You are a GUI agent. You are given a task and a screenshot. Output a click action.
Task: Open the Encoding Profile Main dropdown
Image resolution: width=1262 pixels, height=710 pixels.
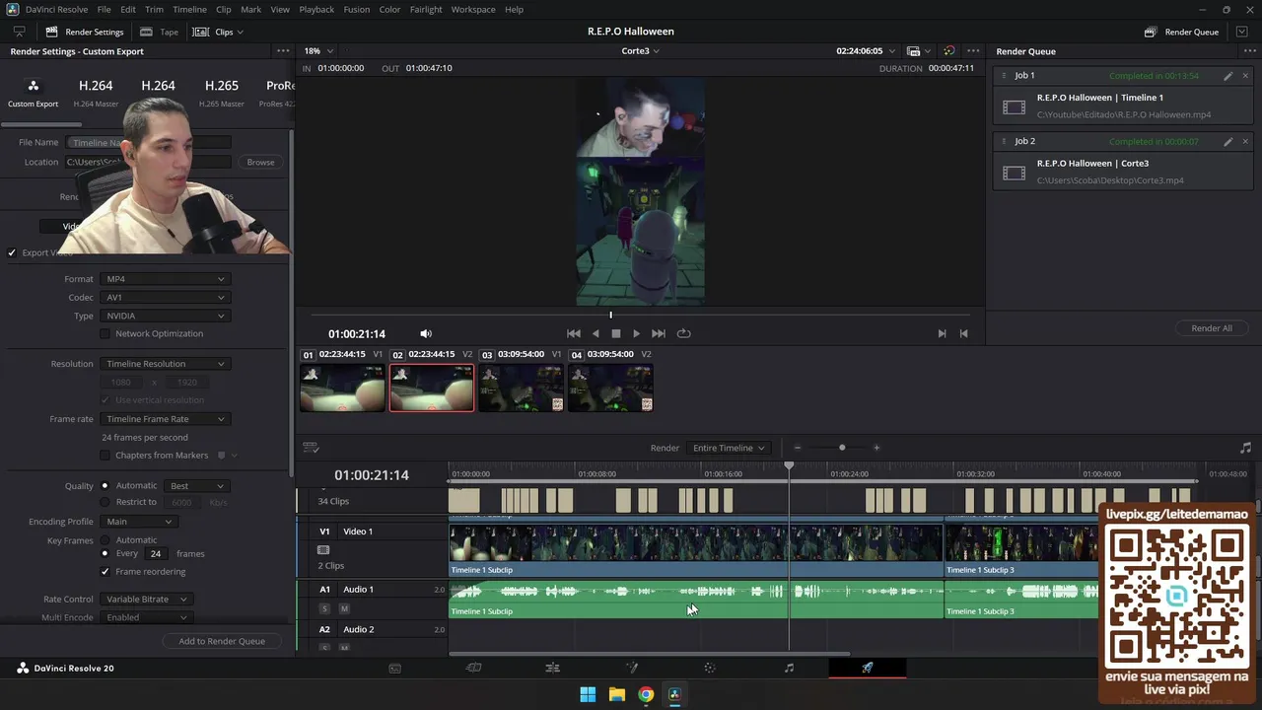pos(139,522)
